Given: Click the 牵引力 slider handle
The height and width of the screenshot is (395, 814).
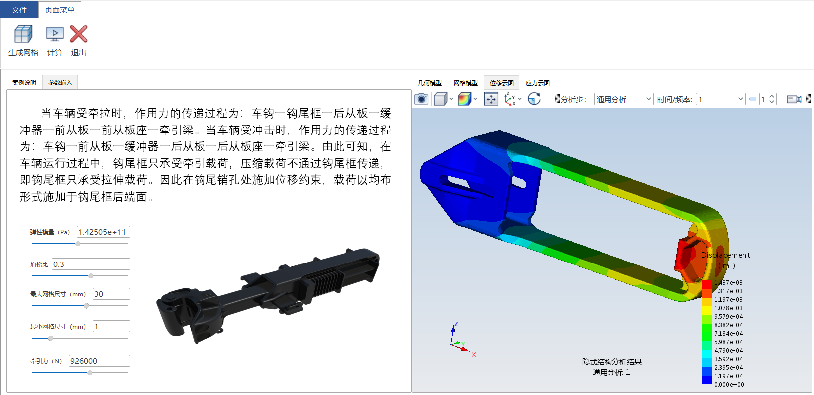Looking at the screenshot, I should click(x=90, y=373).
